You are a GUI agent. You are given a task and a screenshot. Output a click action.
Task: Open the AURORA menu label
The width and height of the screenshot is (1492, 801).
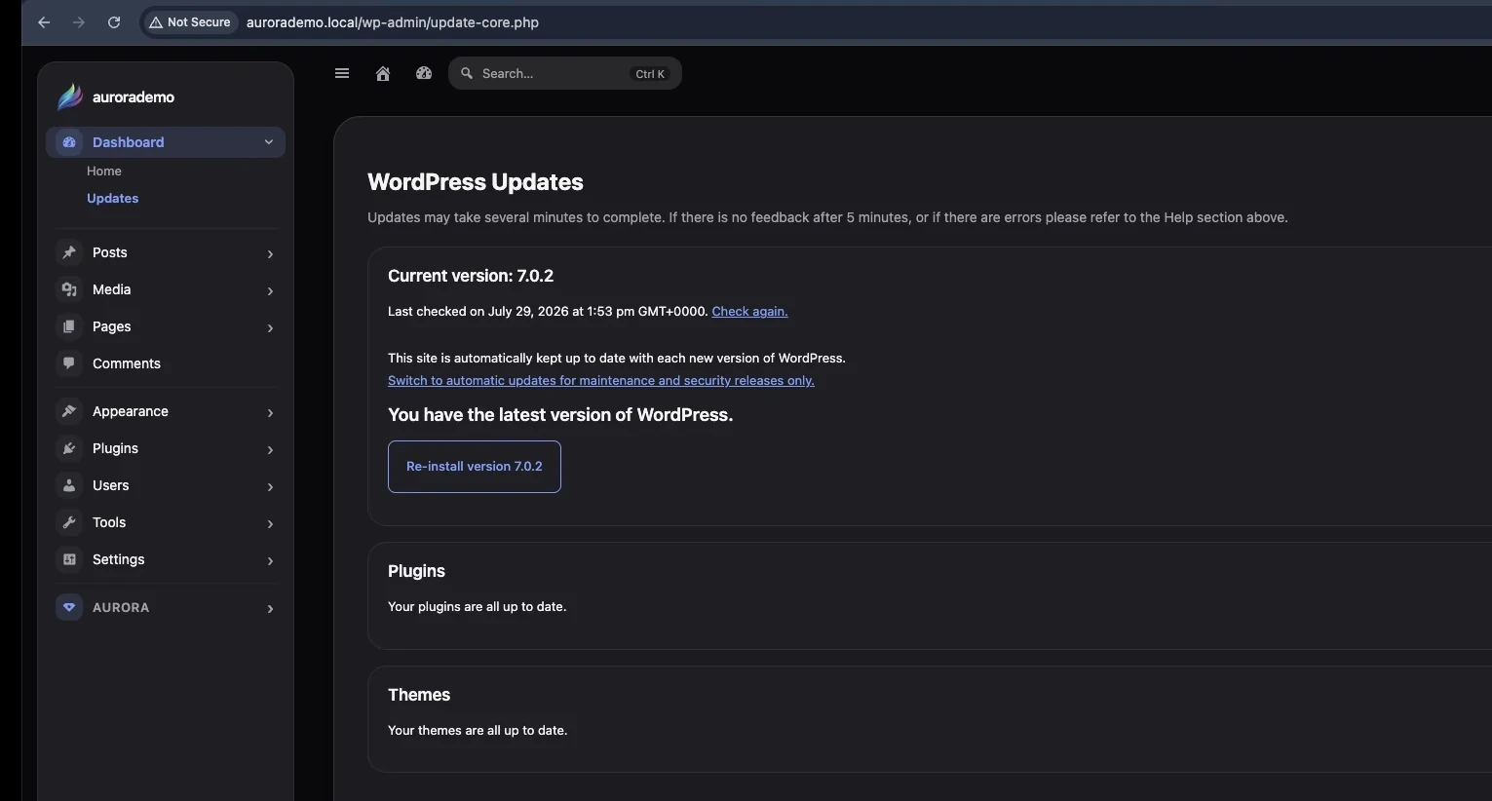coord(121,607)
